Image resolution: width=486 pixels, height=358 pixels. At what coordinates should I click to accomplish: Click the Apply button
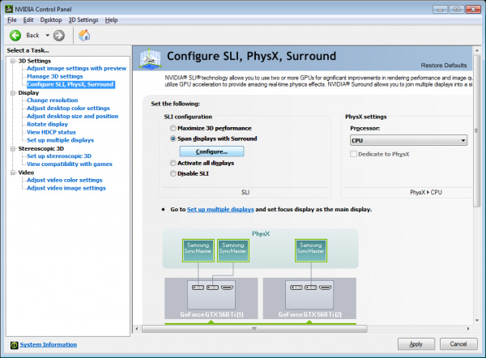416,344
